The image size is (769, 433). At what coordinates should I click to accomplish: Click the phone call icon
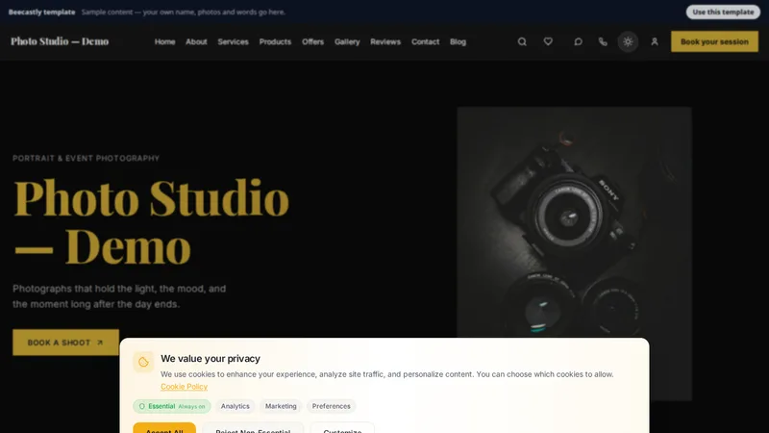point(603,41)
